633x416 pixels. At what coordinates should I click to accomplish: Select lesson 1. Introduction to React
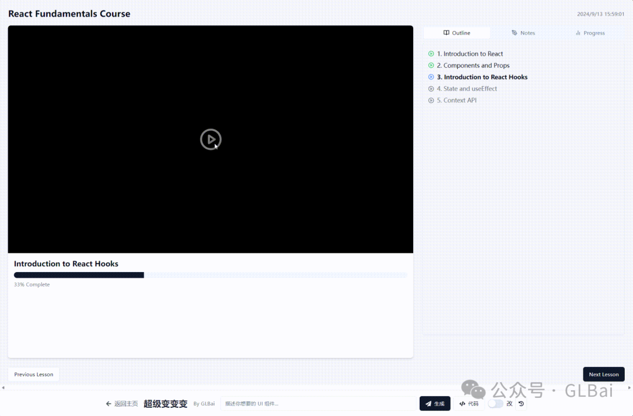[469, 54]
